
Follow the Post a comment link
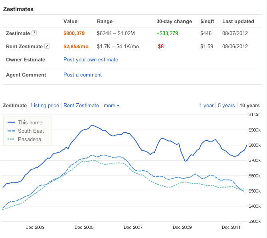(83, 75)
